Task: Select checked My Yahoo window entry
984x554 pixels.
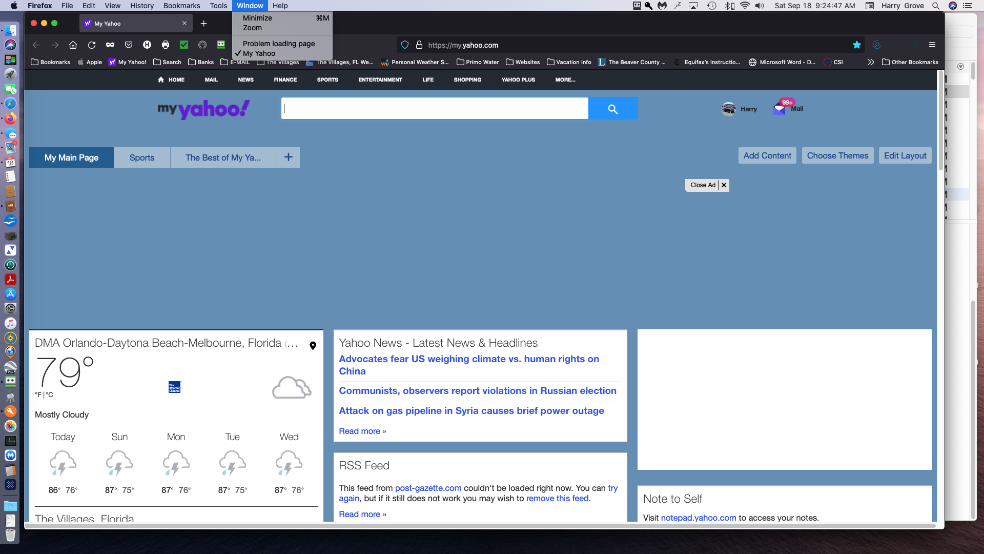Action: pyautogui.click(x=259, y=53)
